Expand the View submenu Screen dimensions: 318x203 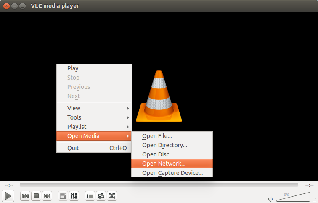click(x=94, y=108)
